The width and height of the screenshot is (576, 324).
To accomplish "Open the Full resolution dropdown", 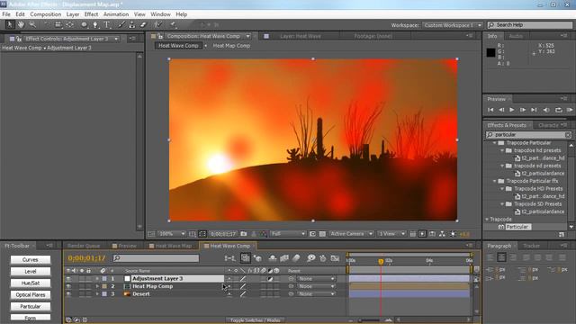I will 288,234.
